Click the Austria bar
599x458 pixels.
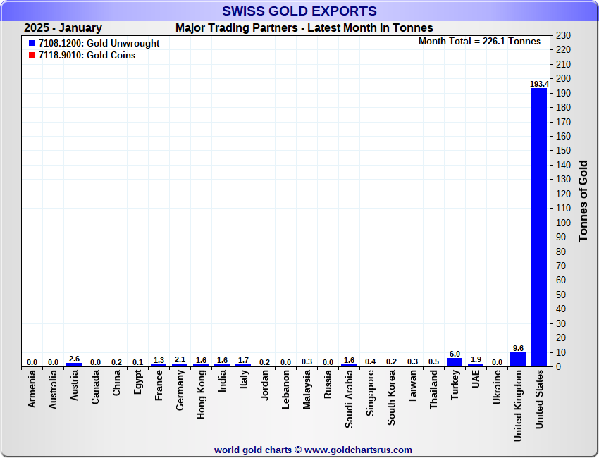(x=74, y=364)
